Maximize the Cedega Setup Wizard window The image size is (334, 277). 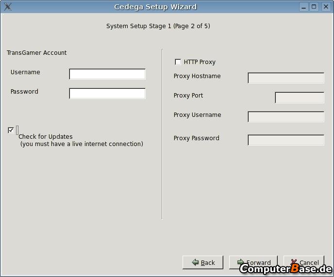pyautogui.click(x=314, y=7)
